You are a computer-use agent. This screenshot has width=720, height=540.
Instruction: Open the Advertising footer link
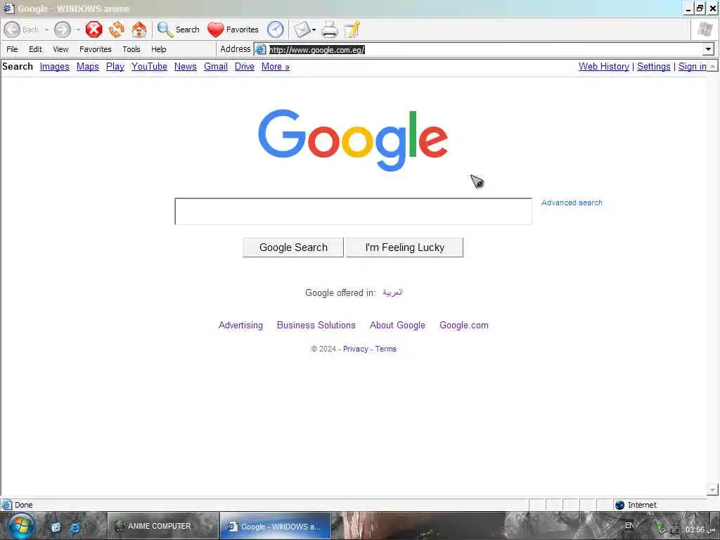[240, 325]
